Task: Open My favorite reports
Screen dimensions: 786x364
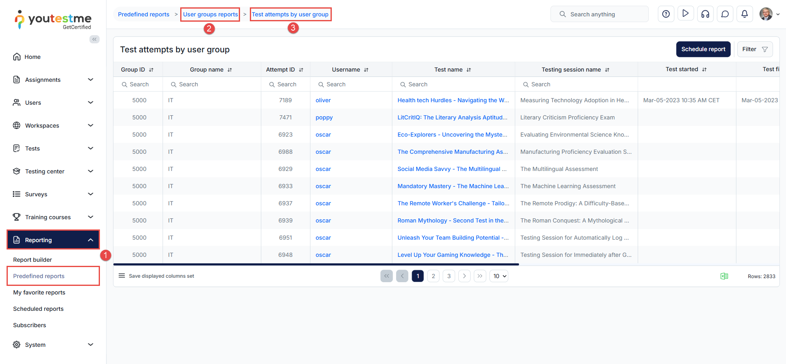Action: click(39, 292)
